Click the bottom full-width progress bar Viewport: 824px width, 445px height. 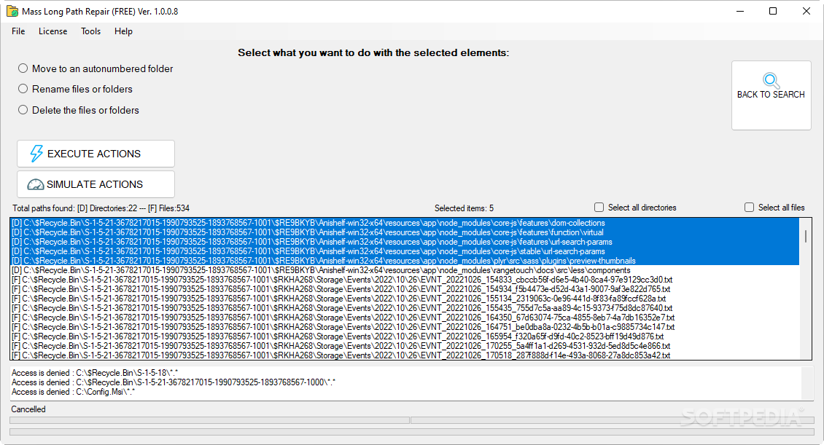412,431
